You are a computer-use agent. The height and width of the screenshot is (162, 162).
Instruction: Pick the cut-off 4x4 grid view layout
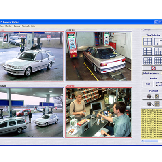(x=158, y=61)
